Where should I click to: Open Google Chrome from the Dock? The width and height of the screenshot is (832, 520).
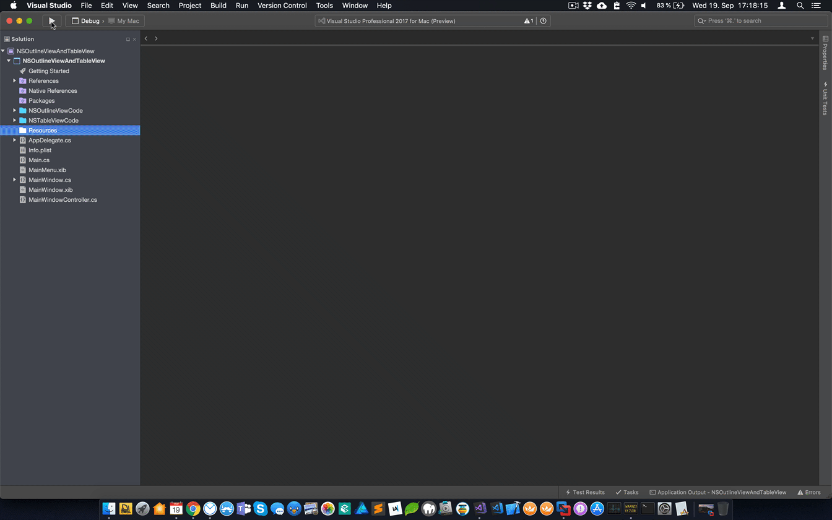click(x=193, y=509)
